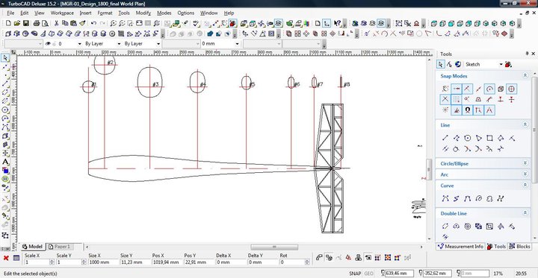Viewport: 538px width, 278px height.
Task: Collapse the Curve section
Action: [x=525, y=186]
